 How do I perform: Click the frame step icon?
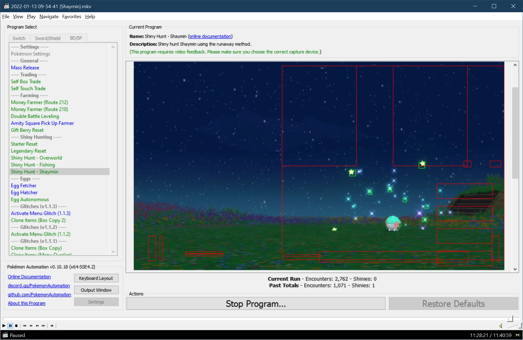pyautogui.click(x=52, y=326)
